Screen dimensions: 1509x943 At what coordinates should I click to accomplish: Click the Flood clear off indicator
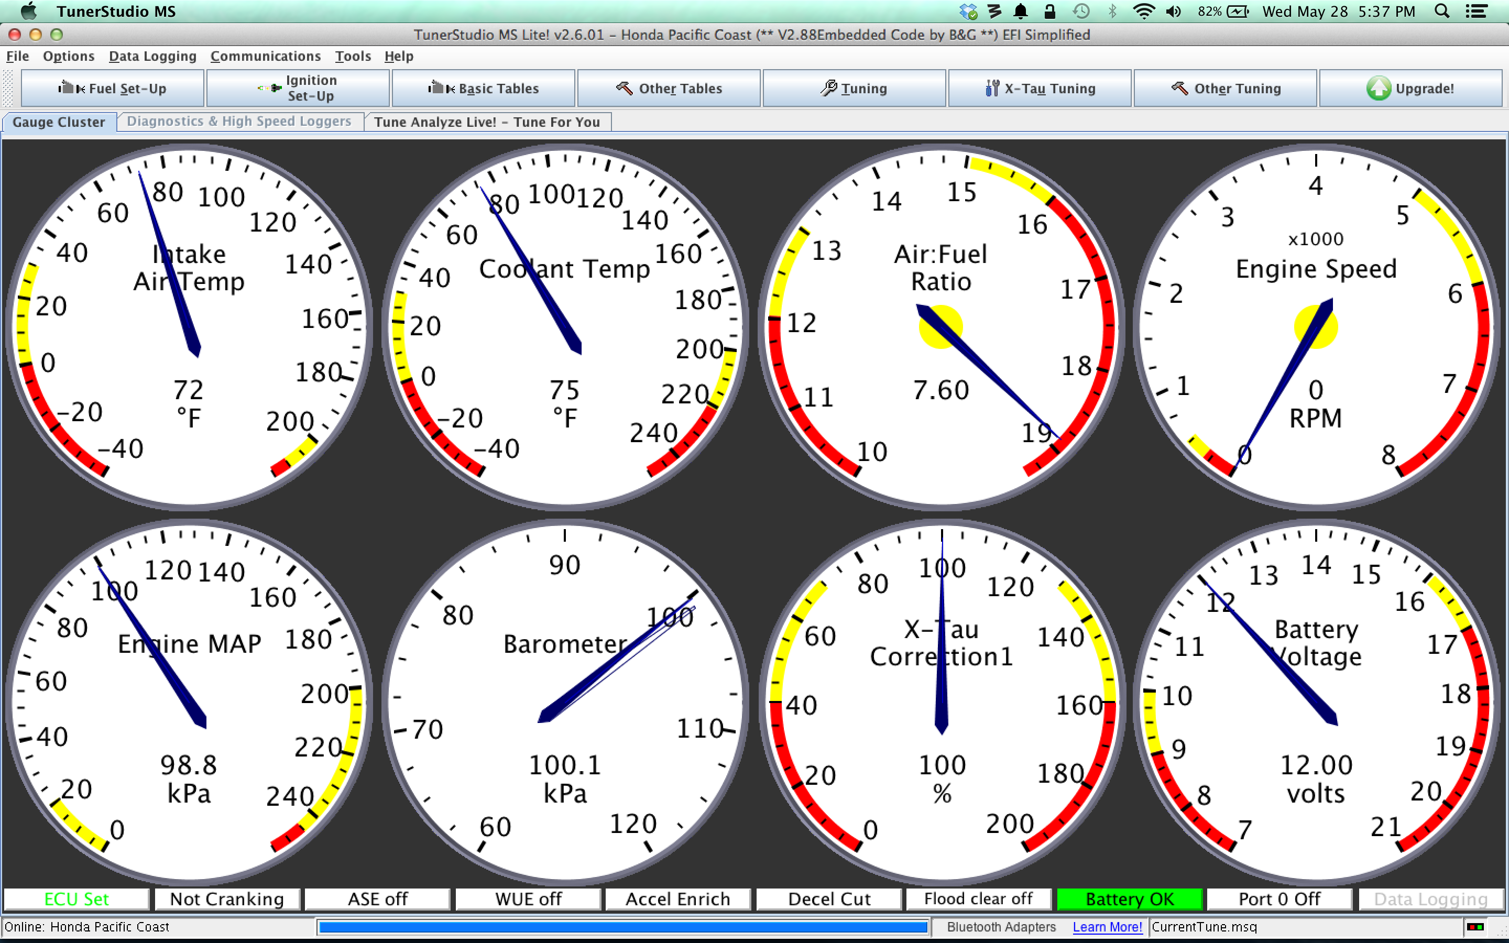tap(979, 898)
